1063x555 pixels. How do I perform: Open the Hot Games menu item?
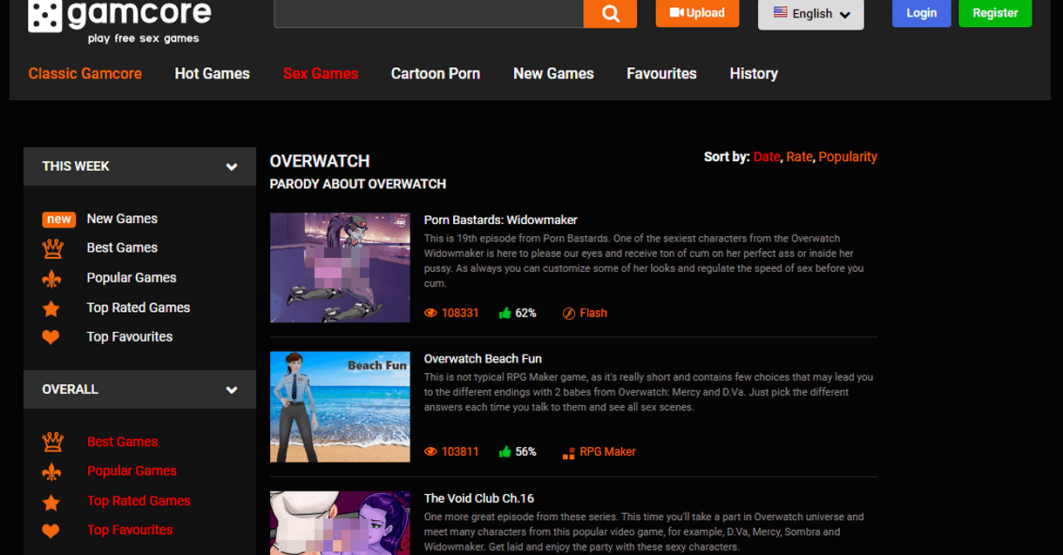212,74
